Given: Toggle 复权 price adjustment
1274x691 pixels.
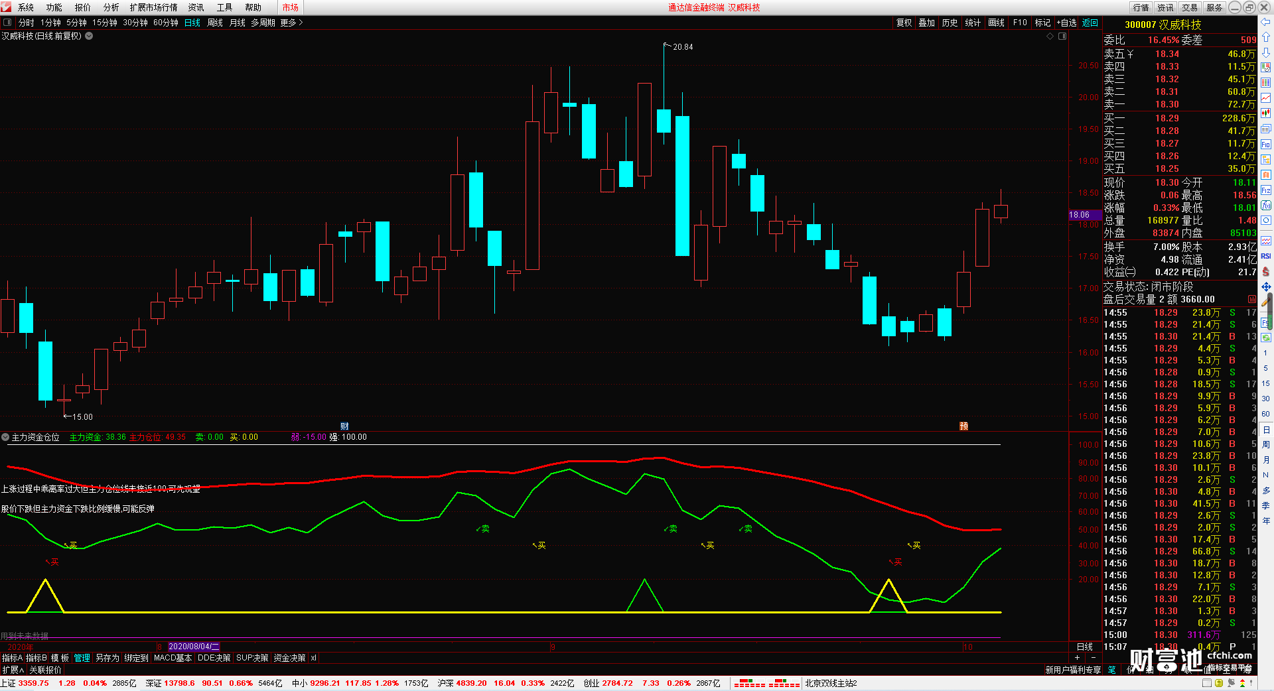Looking at the screenshot, I should pos(904,23).
